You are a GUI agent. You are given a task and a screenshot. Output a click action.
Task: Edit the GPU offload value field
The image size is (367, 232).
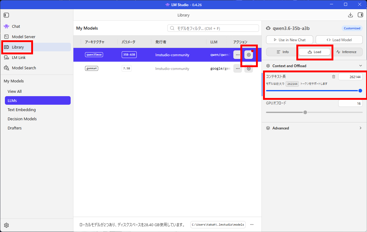pos(350,103)
